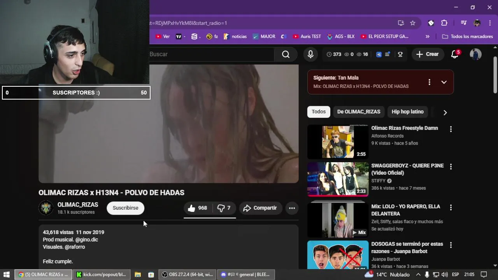The image size is (498, 280).
Task: Select the De OLIMAC_RIZAS chip
Action: click(x=359, y=112)
